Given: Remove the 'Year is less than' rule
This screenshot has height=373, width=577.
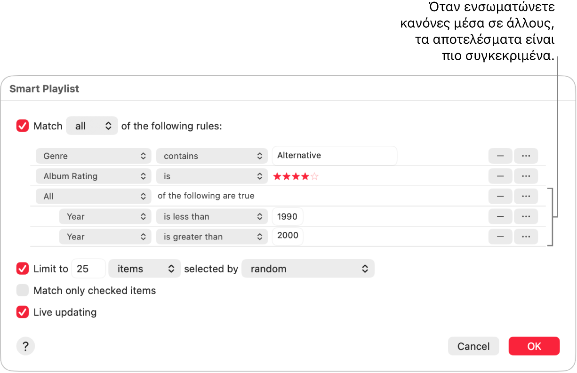Looking at the screenshot, I should tap(500, 216).
